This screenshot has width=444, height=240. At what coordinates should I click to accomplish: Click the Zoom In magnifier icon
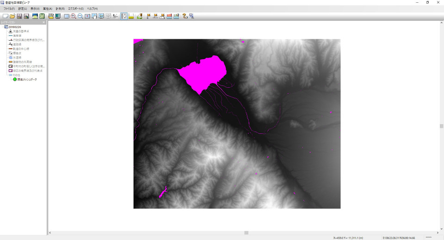point(73,16)
